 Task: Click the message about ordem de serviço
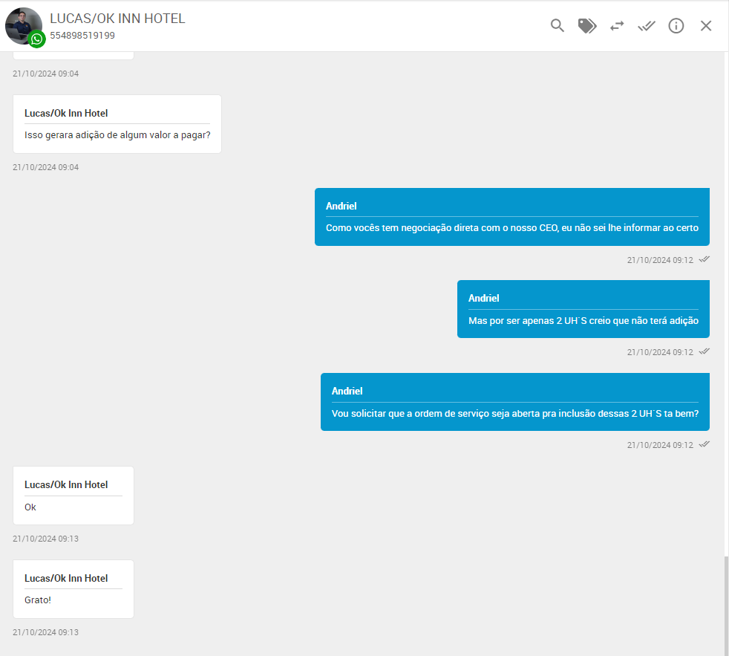tap(514, 413)
